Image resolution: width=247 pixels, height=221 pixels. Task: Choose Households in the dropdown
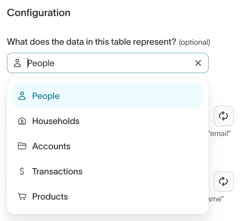coord(56,121)
